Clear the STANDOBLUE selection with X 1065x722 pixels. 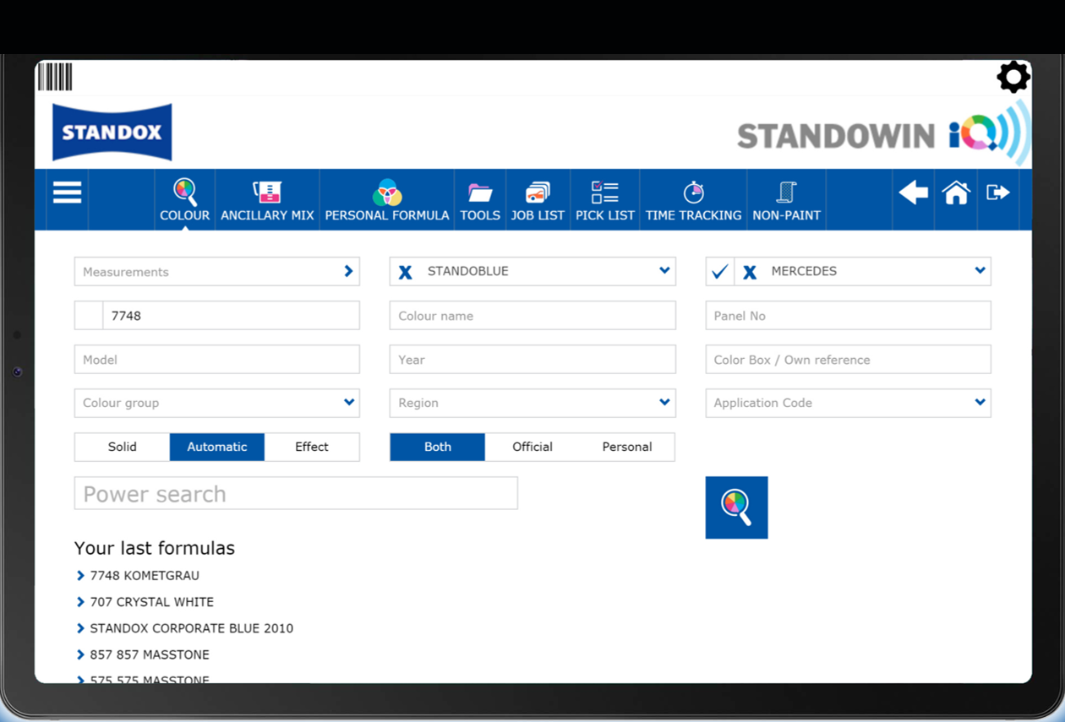point(406,272)
